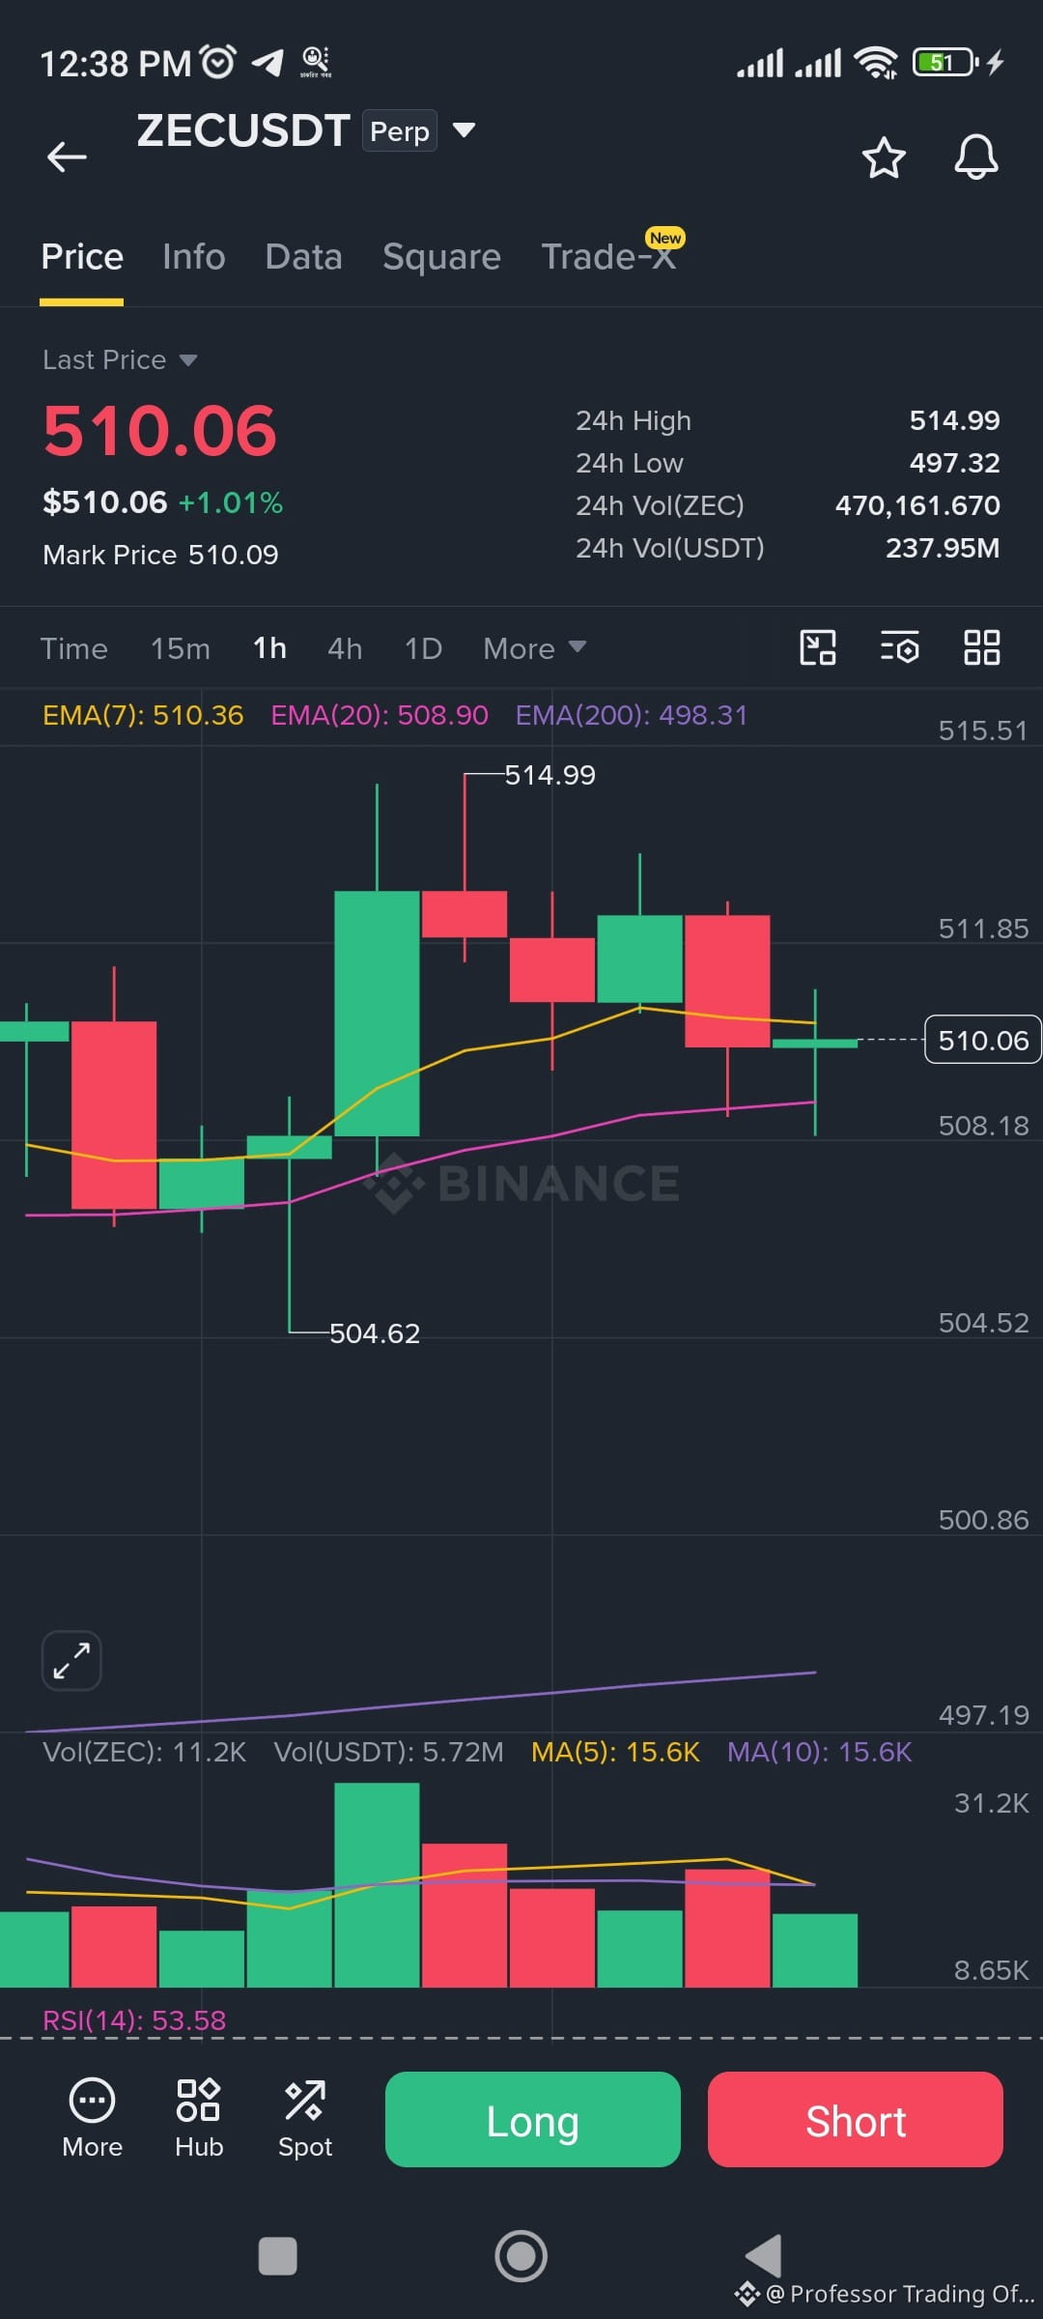The height and width of the screenshot is (2319, 1043).
Task: Open chart drawing tools icon
Action: pos(818,647)
